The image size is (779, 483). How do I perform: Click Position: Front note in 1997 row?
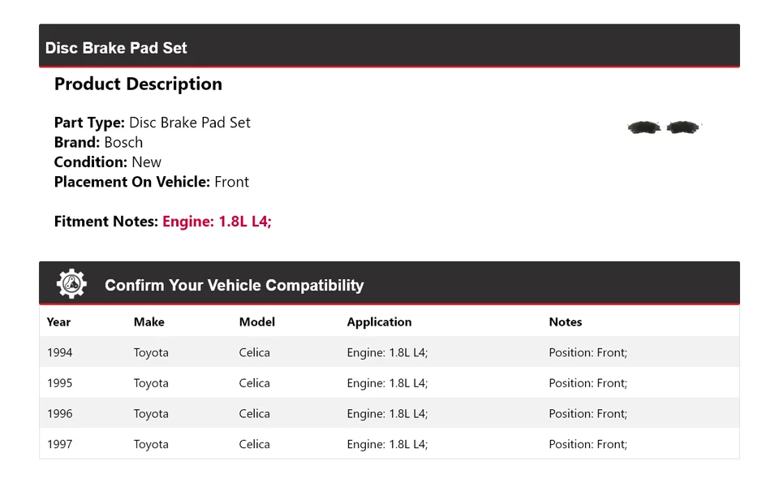click(x=587, y=444)
